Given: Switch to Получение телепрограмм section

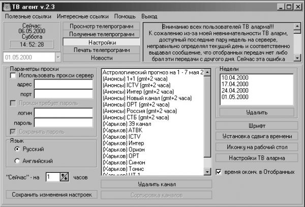Looking at the screenshot, I should [101, 34].
